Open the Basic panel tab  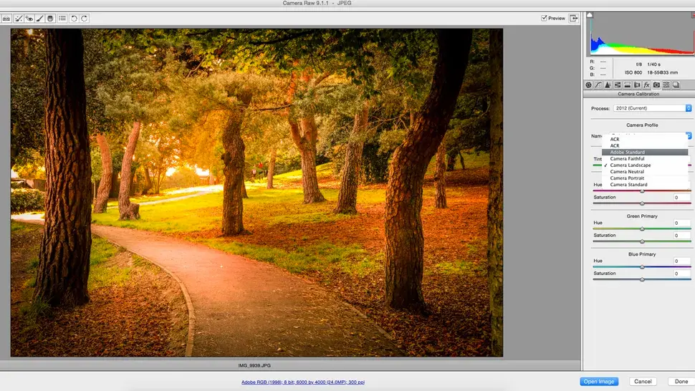(589, 85)
